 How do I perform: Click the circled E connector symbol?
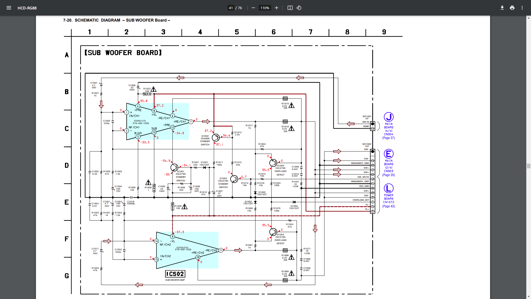389,154
